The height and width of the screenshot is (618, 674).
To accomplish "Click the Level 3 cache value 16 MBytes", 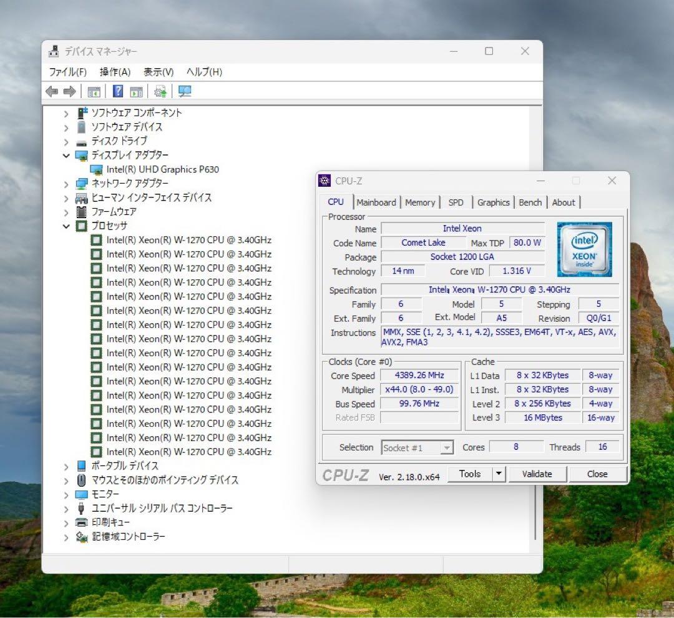I will [x=542, y=417].
